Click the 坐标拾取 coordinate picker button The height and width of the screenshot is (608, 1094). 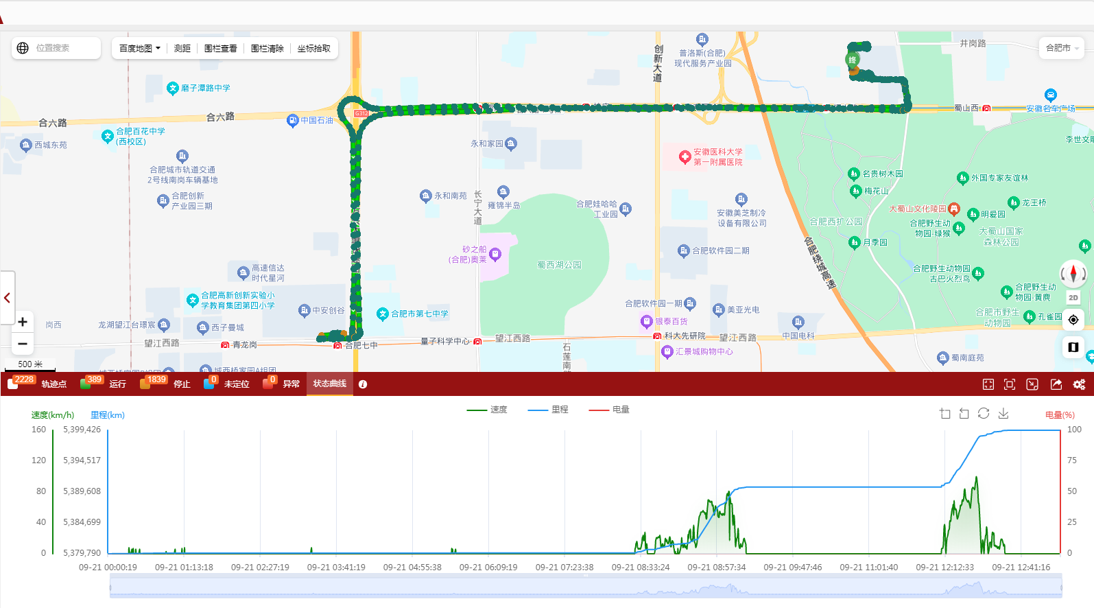313,48
